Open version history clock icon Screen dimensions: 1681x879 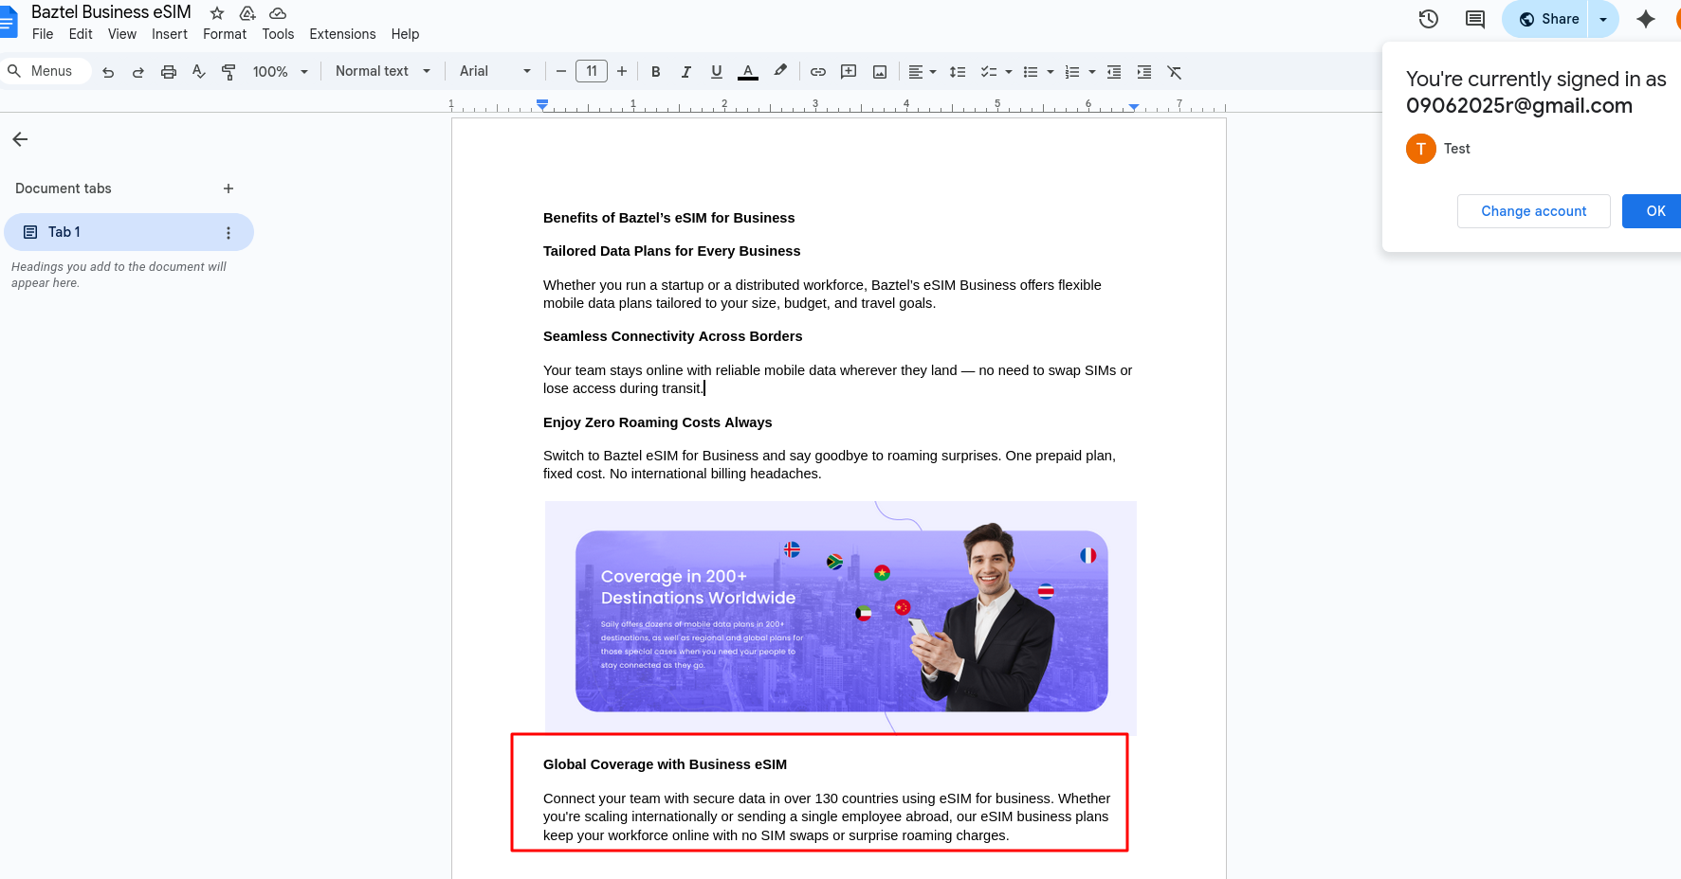[1428, 19]
